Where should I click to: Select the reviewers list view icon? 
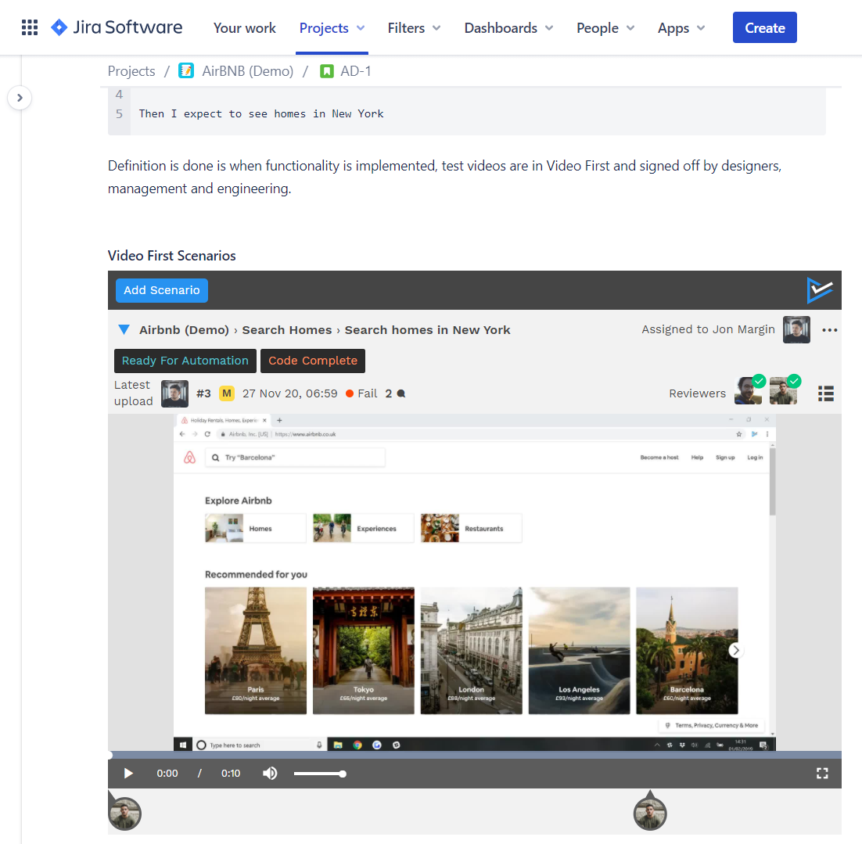tap(825, 393)
